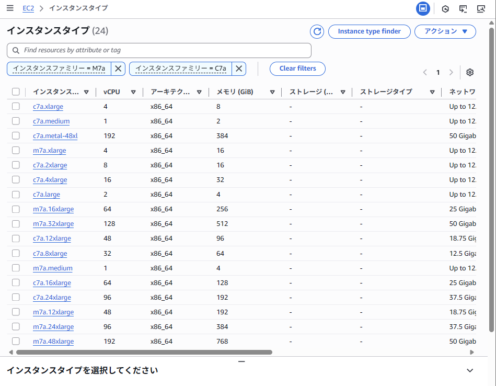The image size is (496, 386).
Task: Click the vertical page scrollbar thumb
Action: [491, 180]
